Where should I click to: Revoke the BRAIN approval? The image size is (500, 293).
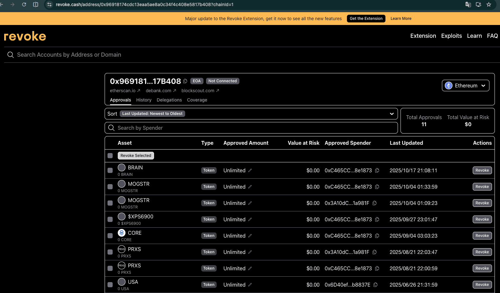point(482,170)
